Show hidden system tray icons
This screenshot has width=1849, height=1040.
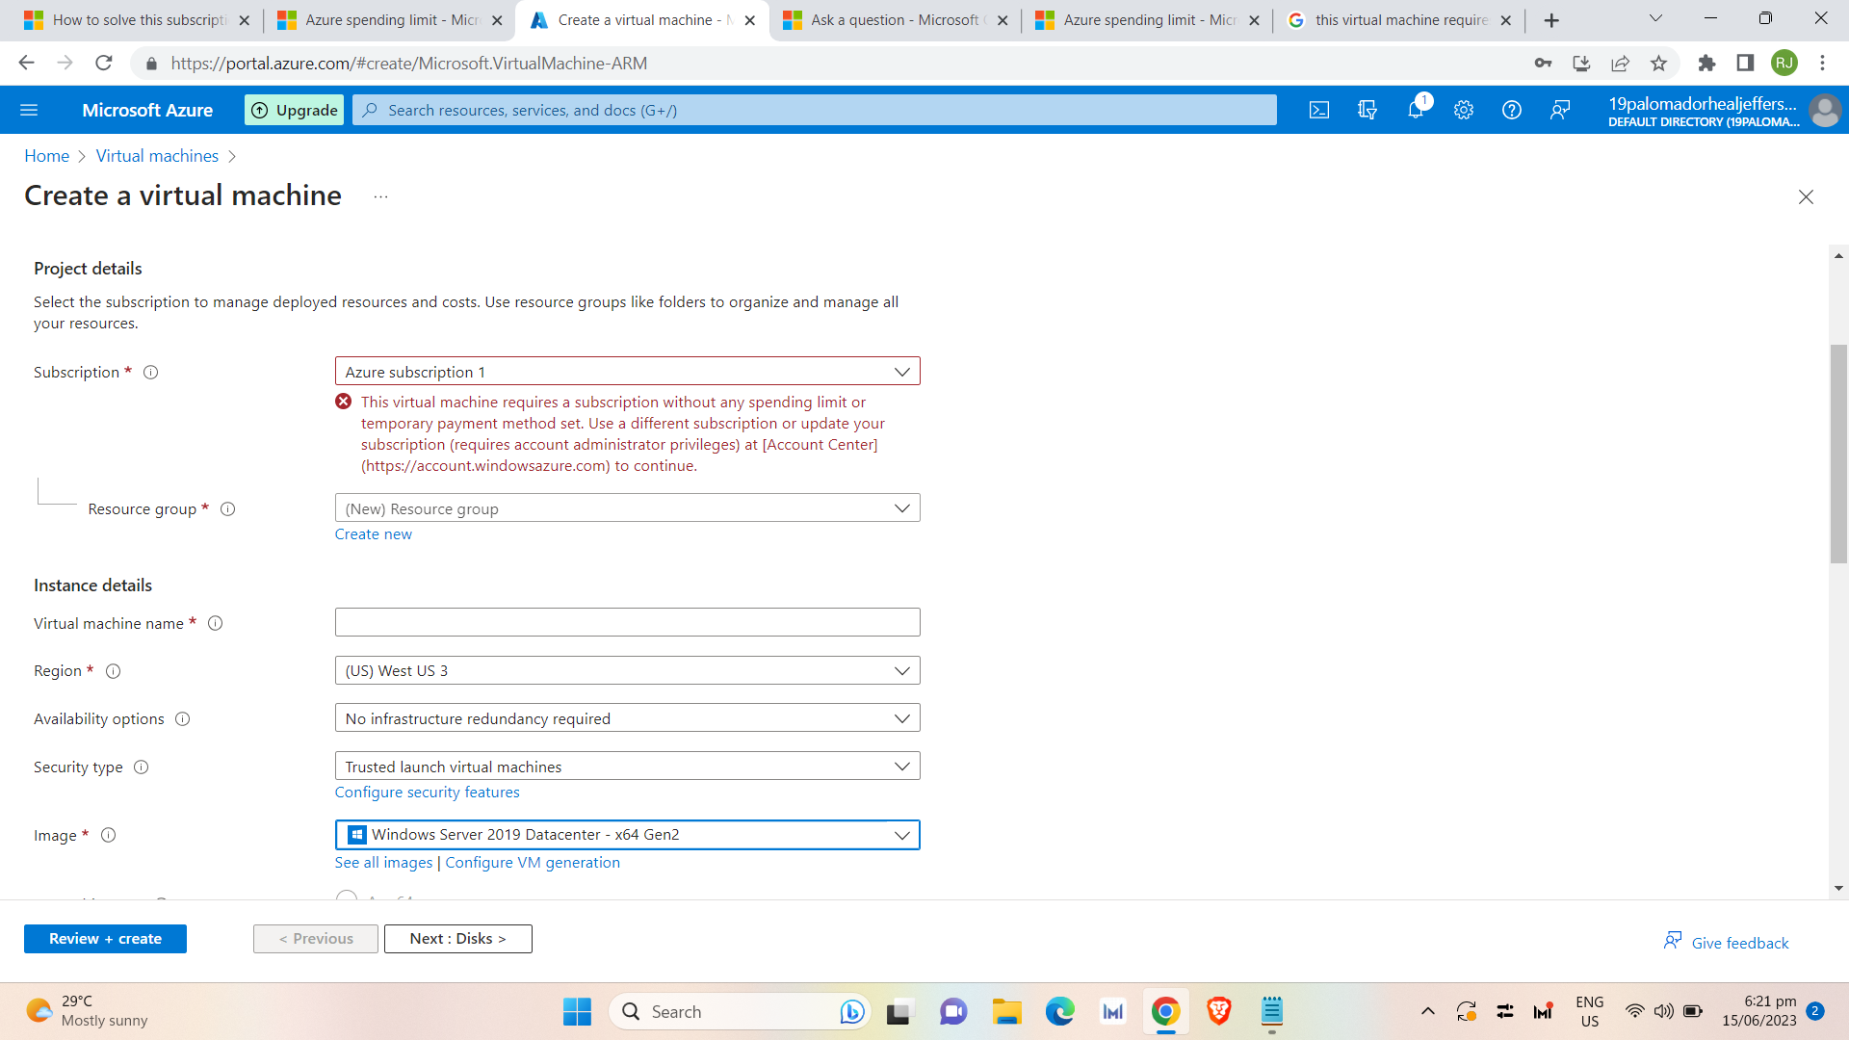coord(1428,1011)
